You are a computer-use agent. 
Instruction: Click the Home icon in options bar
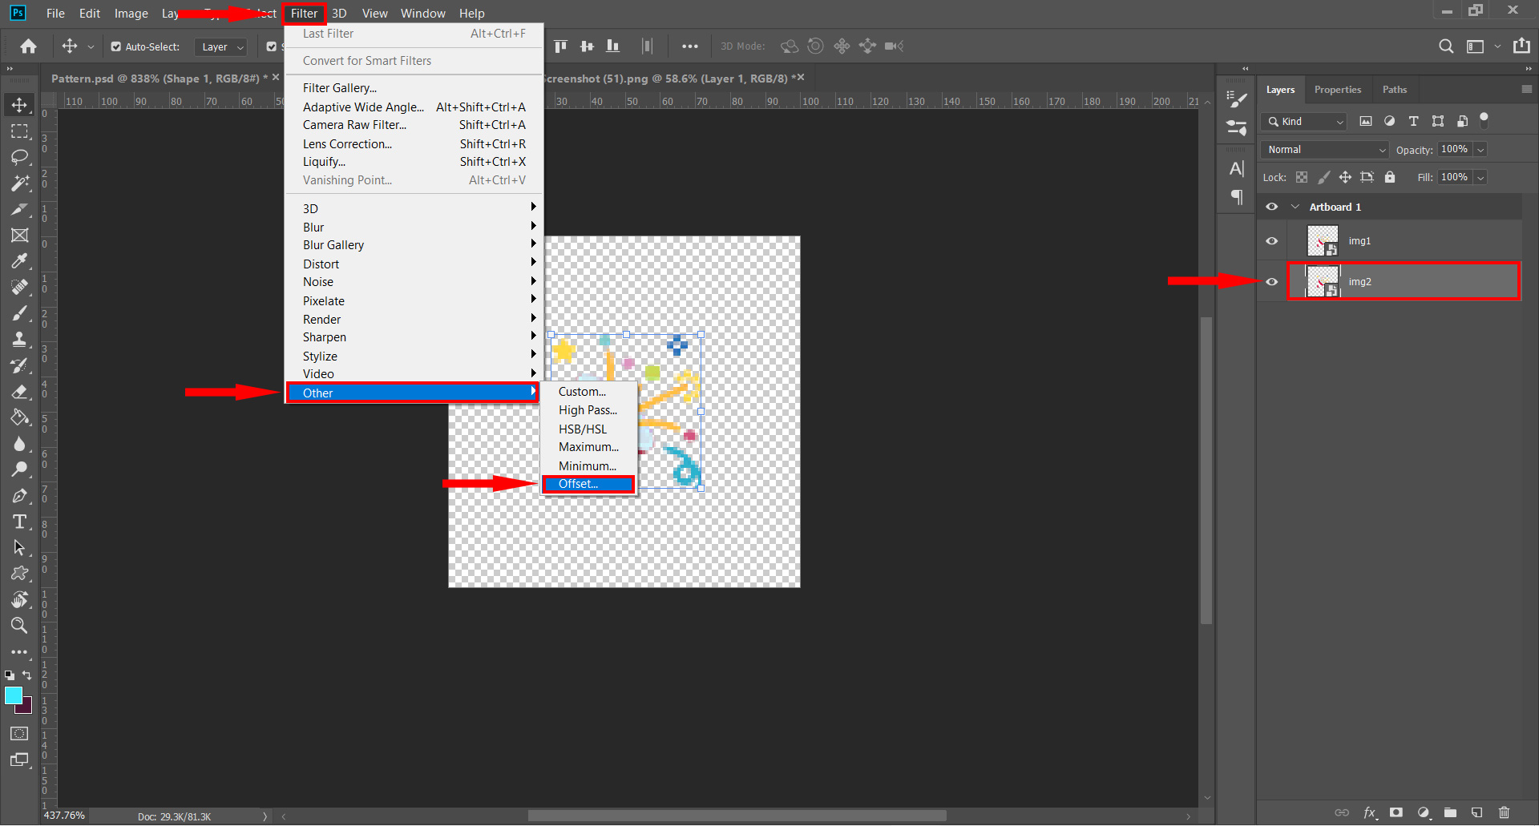coord(29,46)
